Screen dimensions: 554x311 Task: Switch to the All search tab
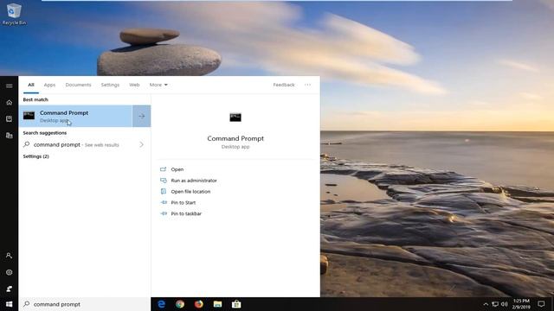click(31, 85)
